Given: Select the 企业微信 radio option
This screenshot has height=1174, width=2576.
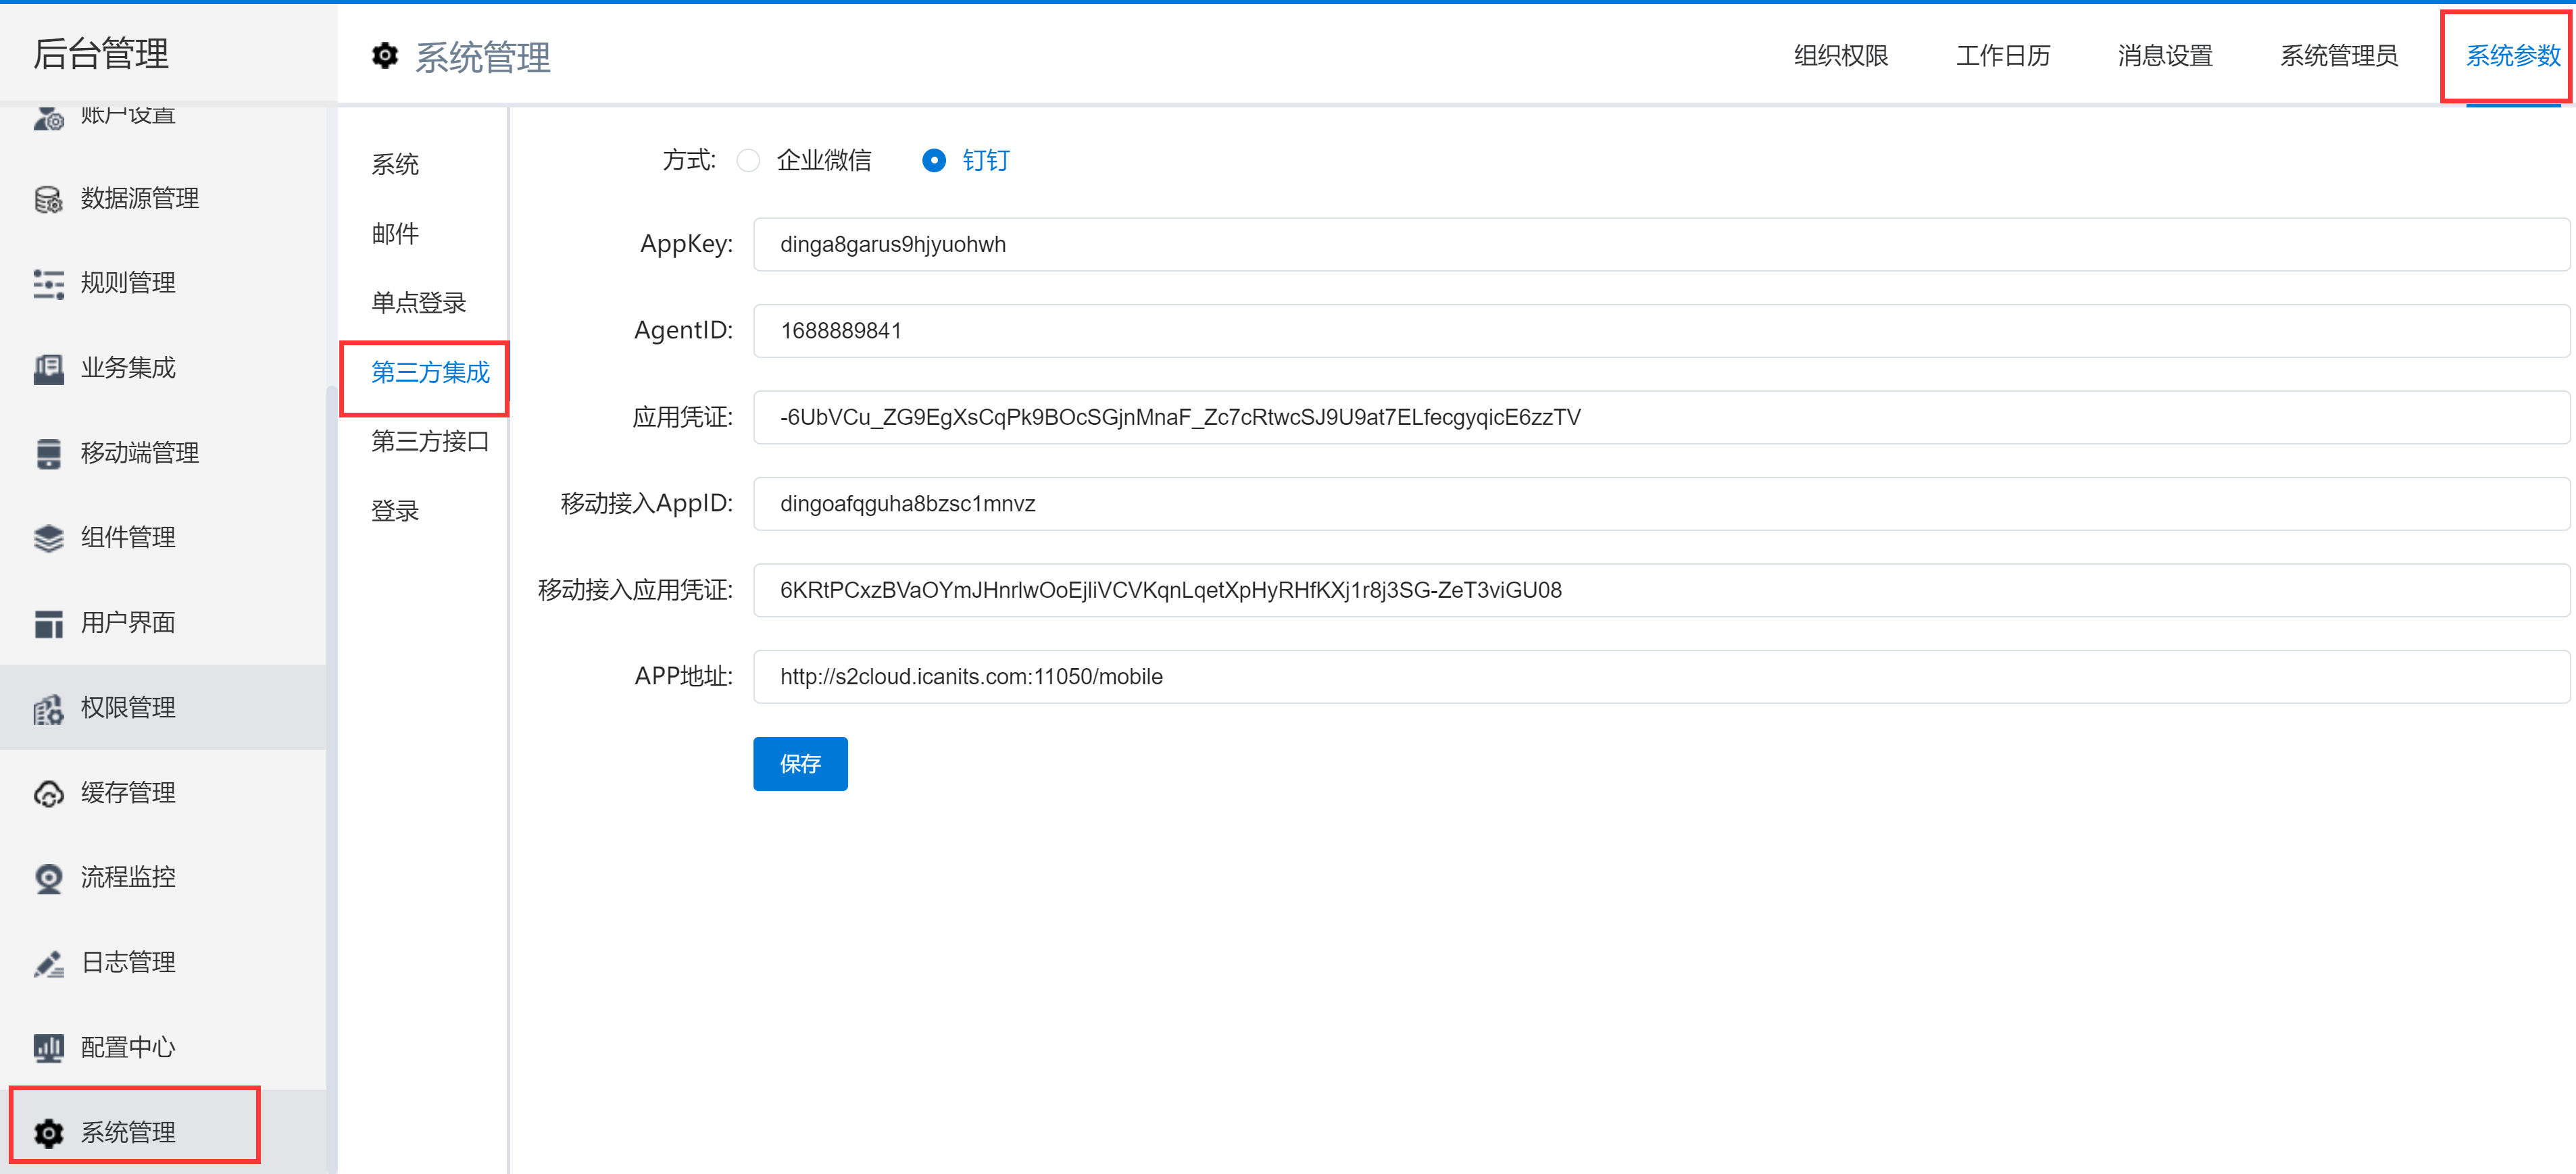Looking at the screenshot, I should click(748, 160).
